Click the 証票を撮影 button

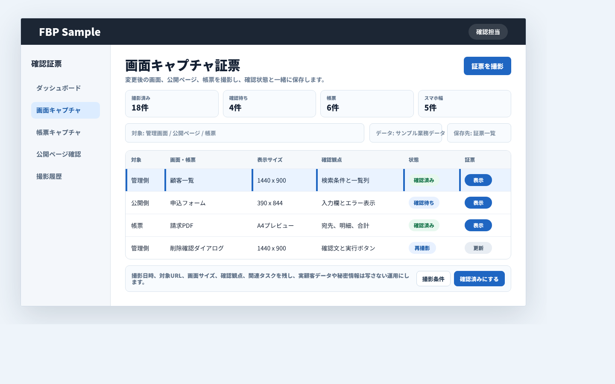click(x=487, y=66)
